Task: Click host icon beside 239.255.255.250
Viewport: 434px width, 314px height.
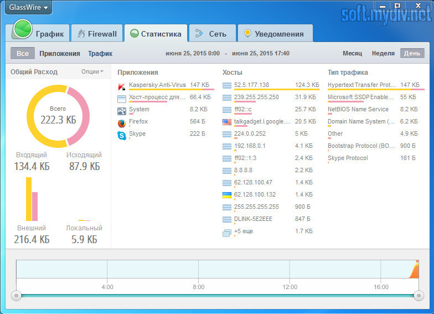Action: click(x=227, y=97)
